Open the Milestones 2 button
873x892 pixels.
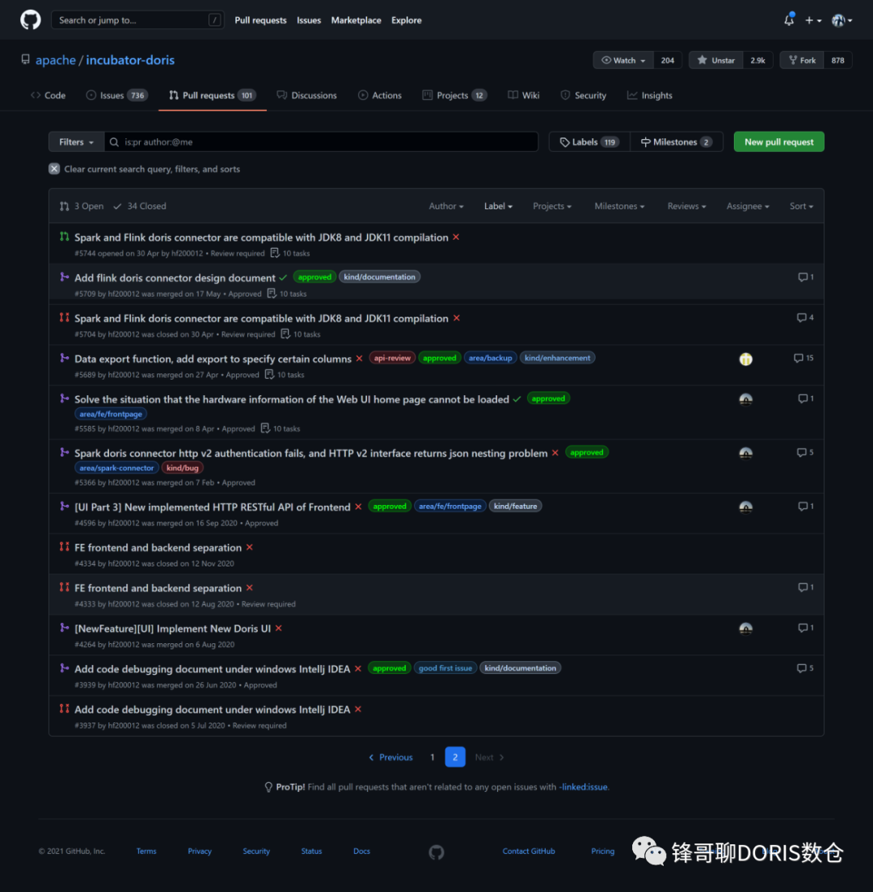tap(676, 141)
